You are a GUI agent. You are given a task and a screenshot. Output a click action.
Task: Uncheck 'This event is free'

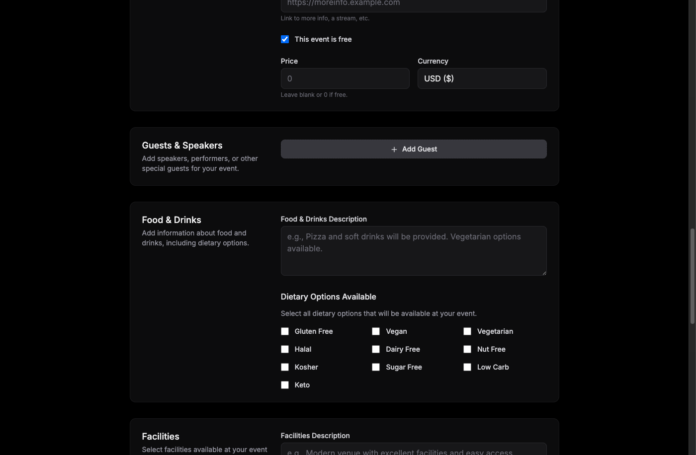point(284,39)
